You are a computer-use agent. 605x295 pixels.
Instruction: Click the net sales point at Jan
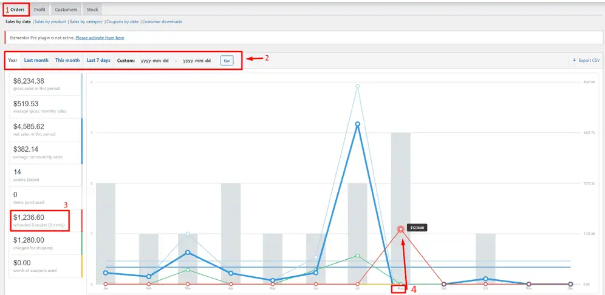(x=106, y=273)
